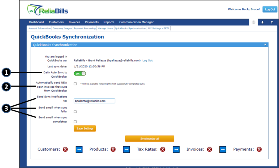Click the help question mark in navigation bar

(x=272, y=22)
